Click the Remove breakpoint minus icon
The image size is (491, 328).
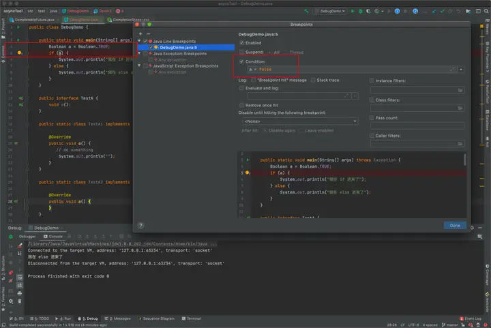click(148, 33)
